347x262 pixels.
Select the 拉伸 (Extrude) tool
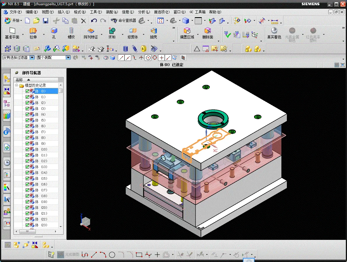point(33,33)
